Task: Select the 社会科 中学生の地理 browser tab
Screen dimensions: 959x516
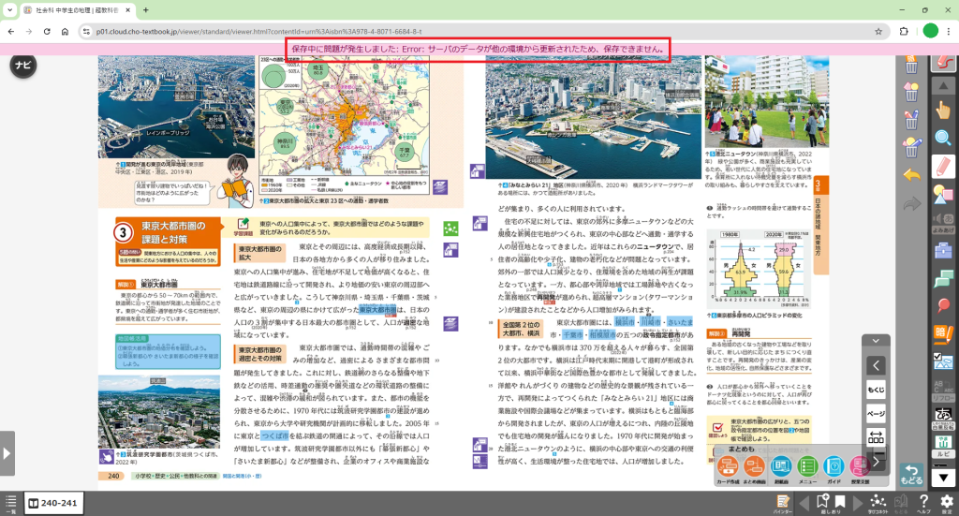Action: (x=77, y=10)
